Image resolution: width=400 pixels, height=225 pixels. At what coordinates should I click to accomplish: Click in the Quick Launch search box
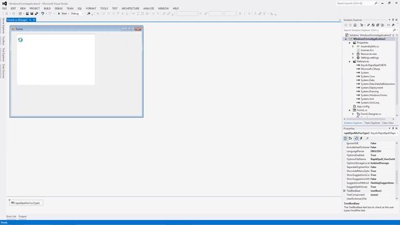click(x=355, y=3)
